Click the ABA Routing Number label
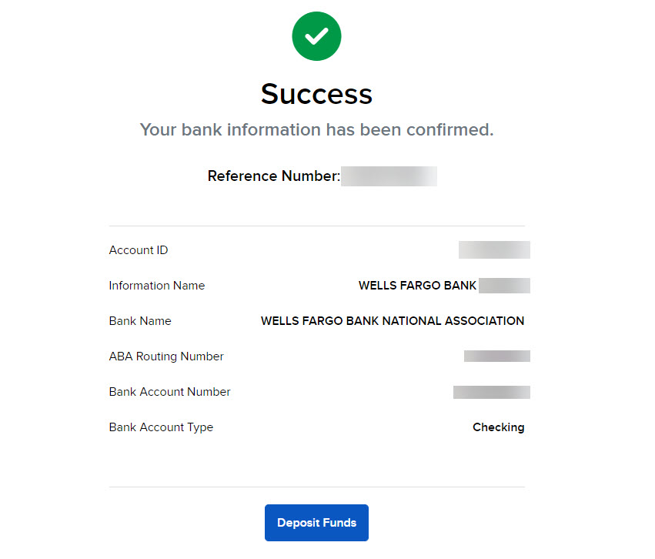 [166, 356]
